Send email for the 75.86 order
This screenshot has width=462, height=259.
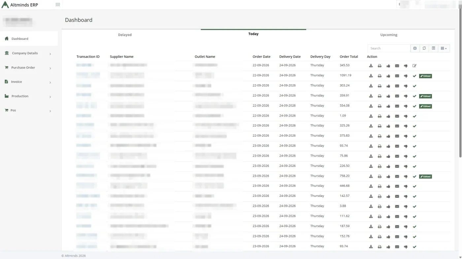click(397, 156)
